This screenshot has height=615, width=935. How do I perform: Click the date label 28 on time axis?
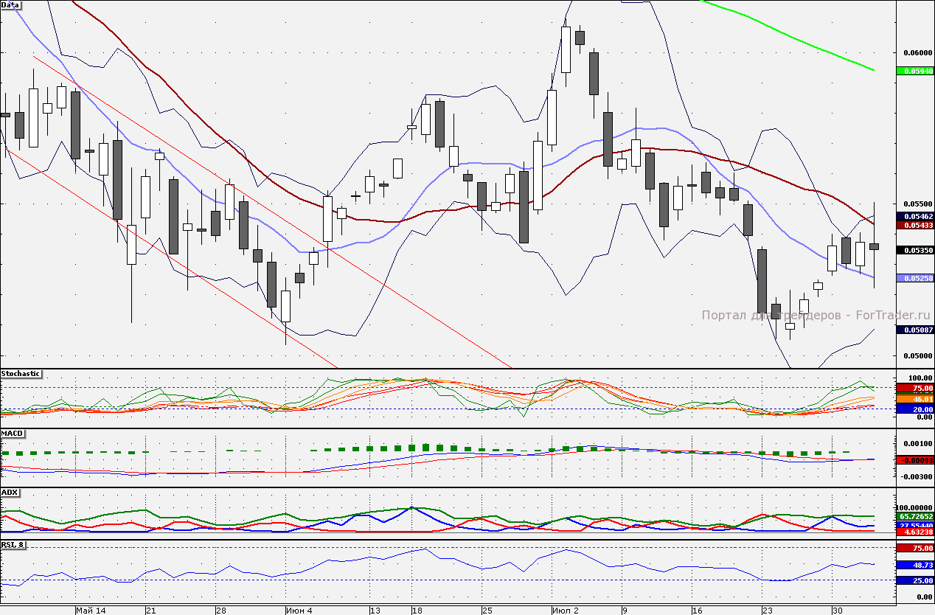pyautogui.click(x=220, y=611)
